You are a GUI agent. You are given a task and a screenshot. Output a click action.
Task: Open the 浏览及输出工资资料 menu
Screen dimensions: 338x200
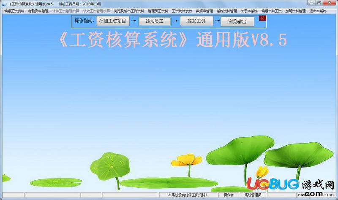click(129, 11)
